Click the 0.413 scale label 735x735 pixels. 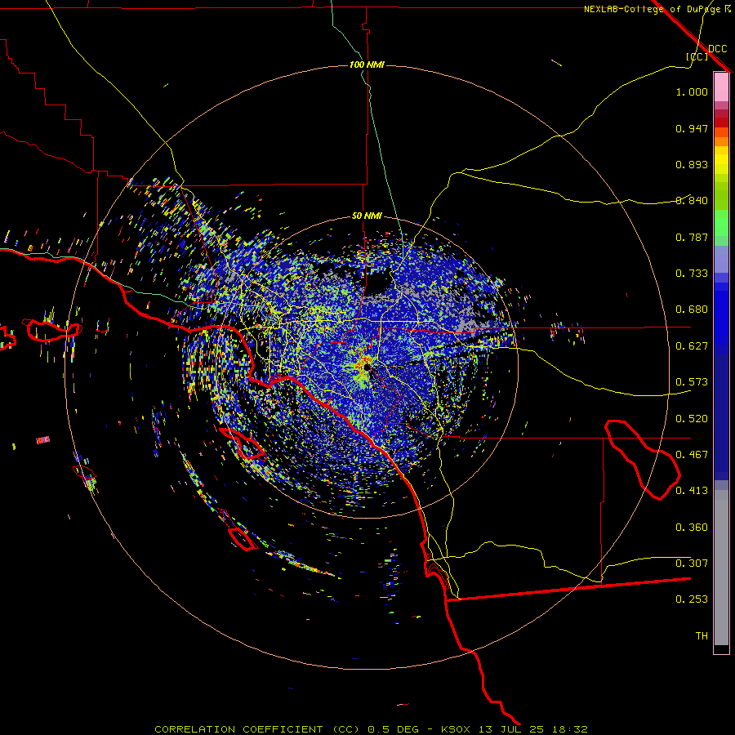pos(692,491)
